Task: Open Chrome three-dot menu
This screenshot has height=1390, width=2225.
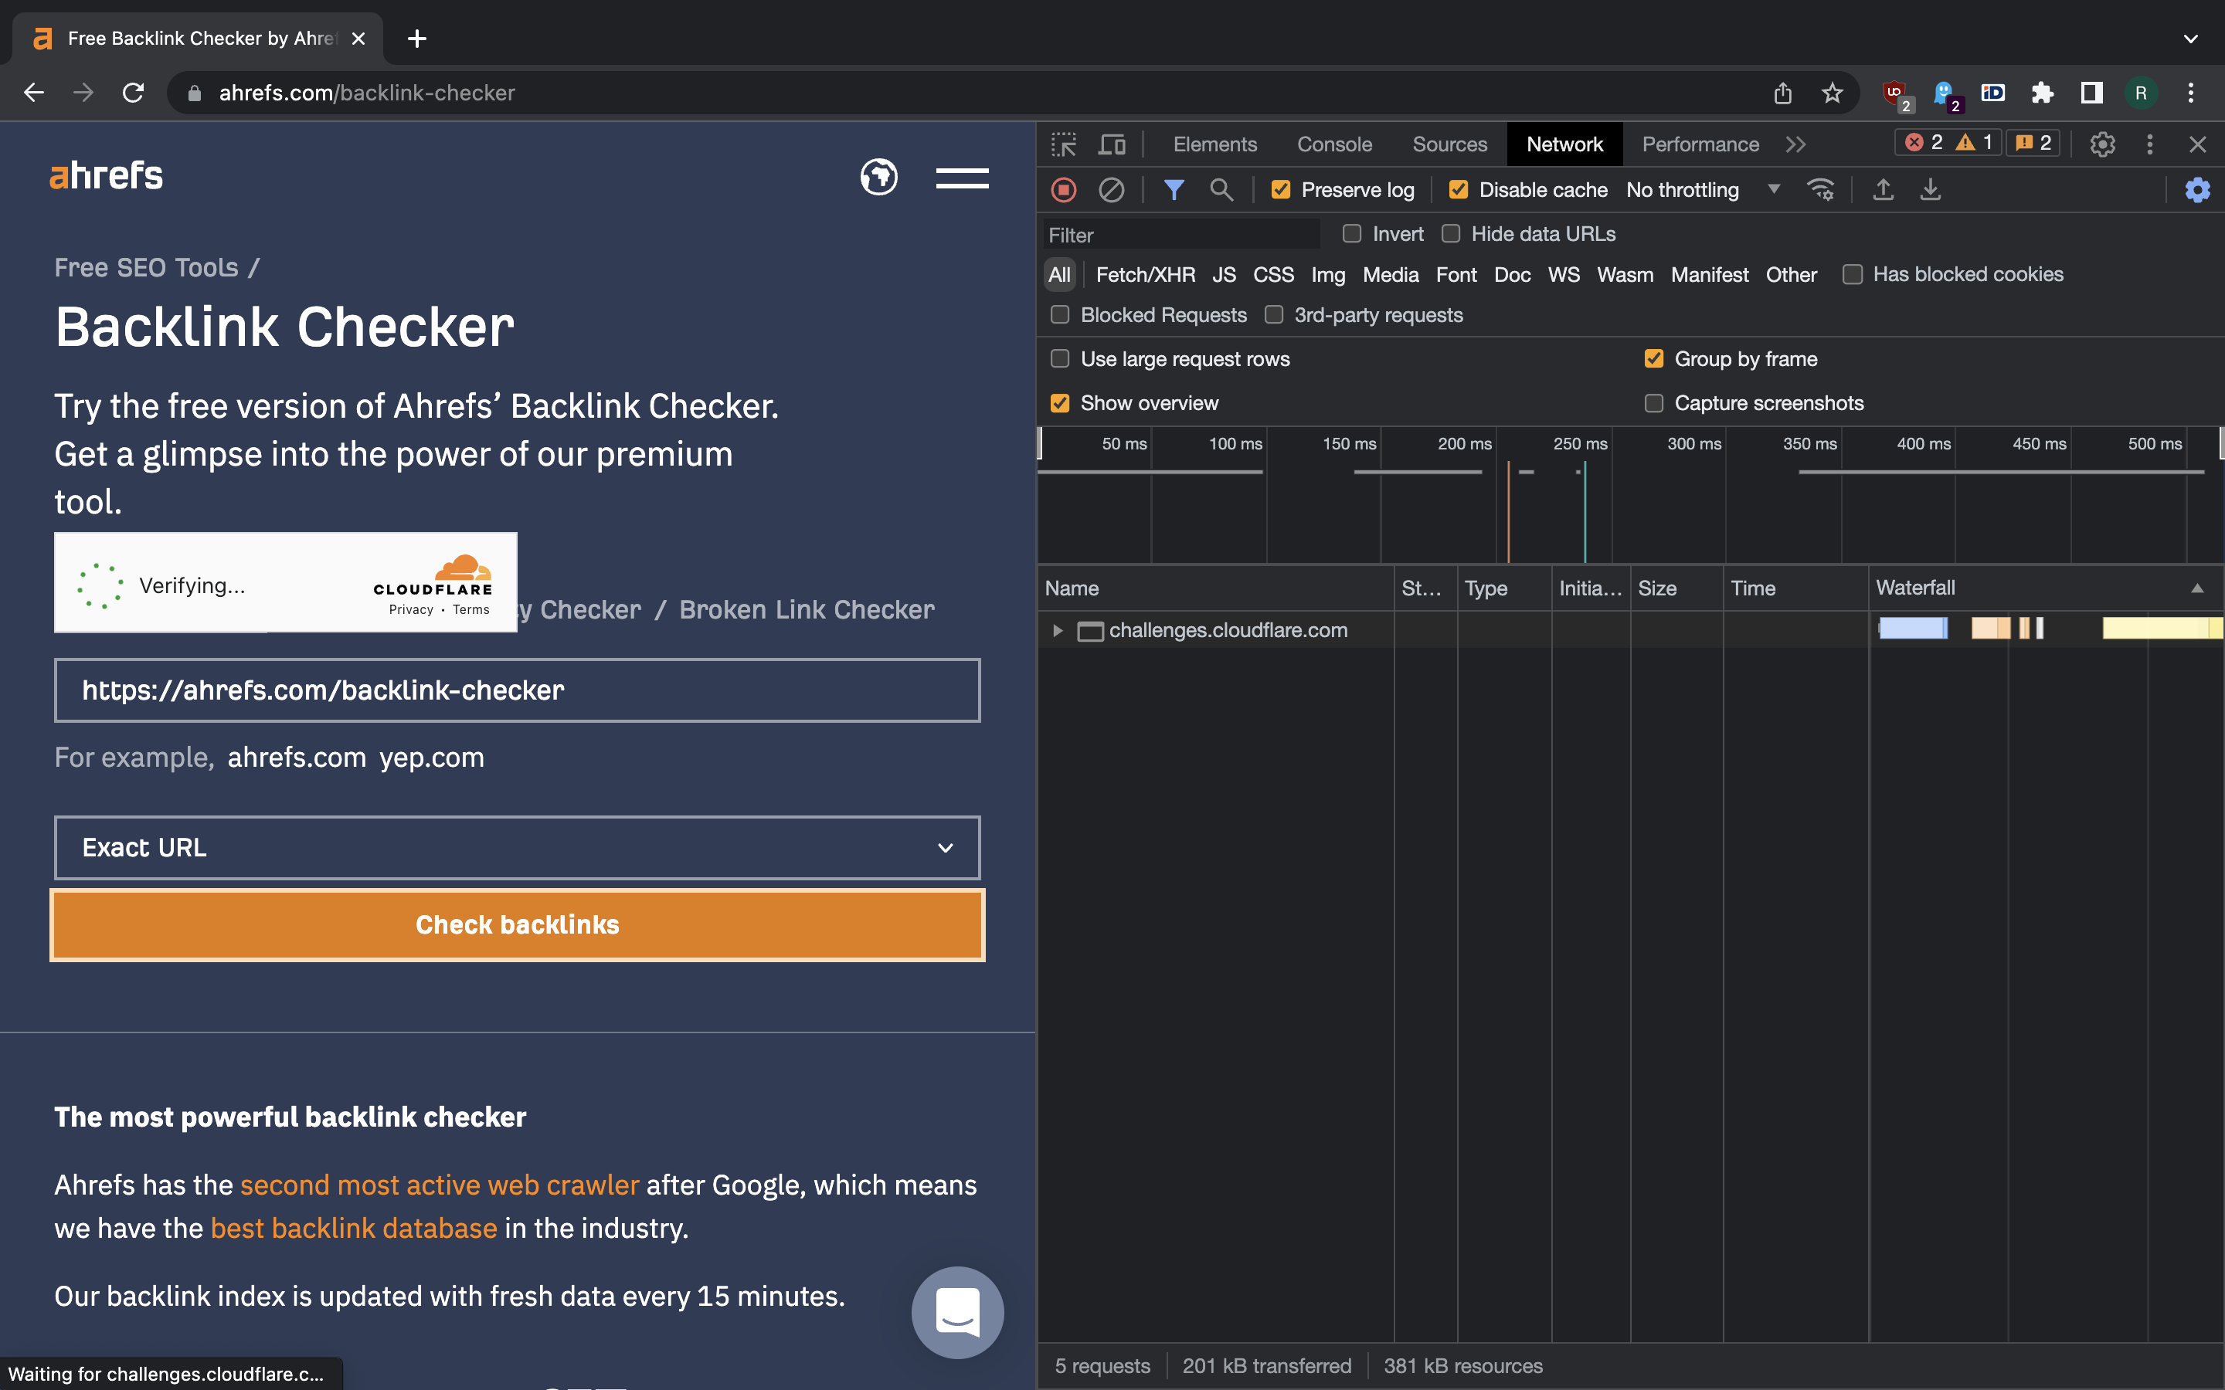Action: pos(2191,93)
